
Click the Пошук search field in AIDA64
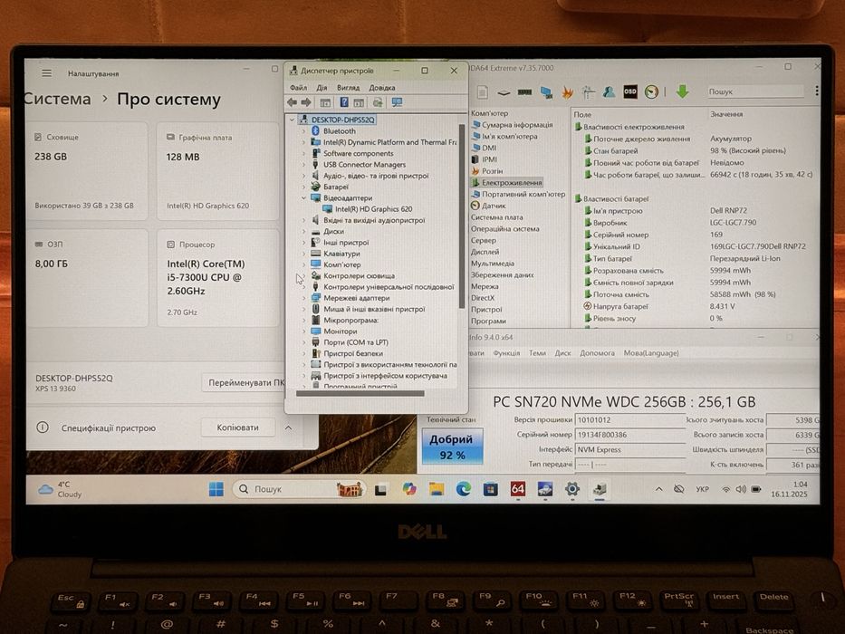click(x=755, y=91)
